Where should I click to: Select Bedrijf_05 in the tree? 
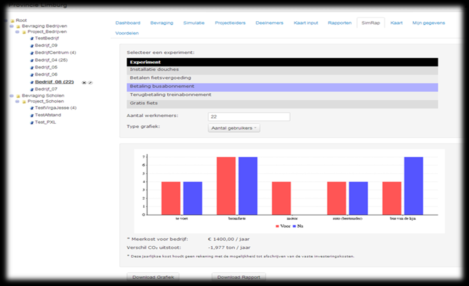click(46, 67)
